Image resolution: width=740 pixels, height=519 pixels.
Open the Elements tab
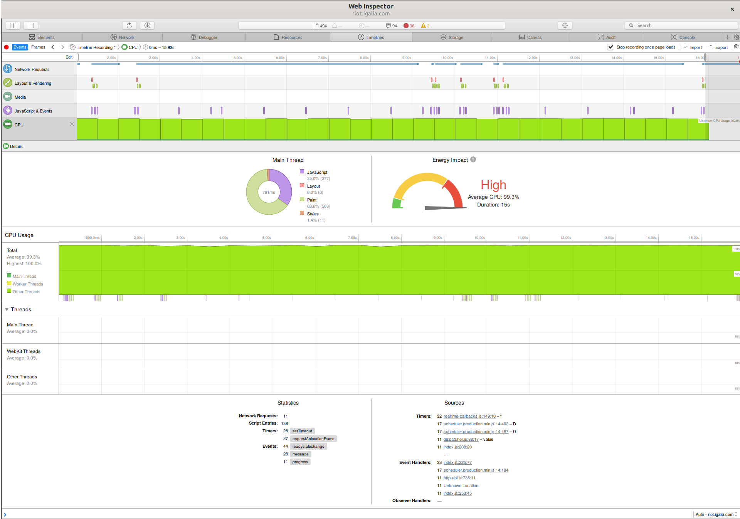42,37
